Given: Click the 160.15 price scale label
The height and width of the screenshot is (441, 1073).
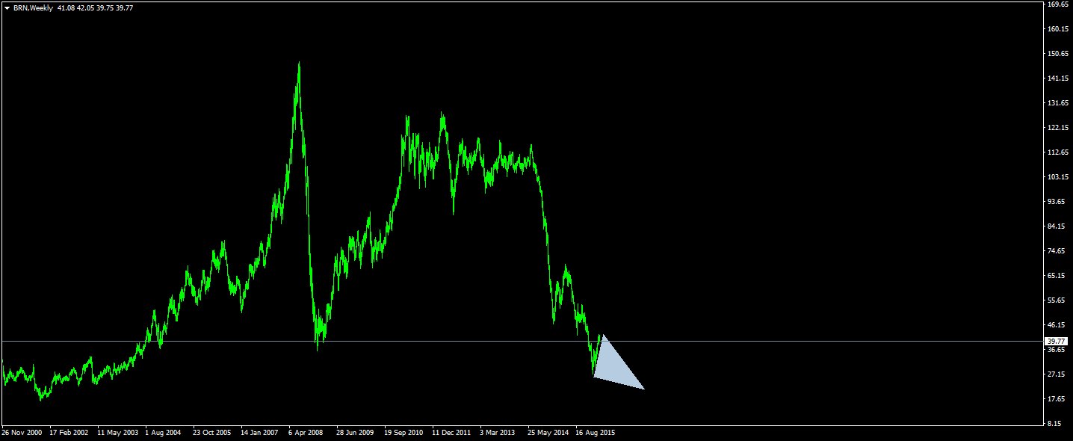Looking at the screenshot, I should click(1057, 29).
